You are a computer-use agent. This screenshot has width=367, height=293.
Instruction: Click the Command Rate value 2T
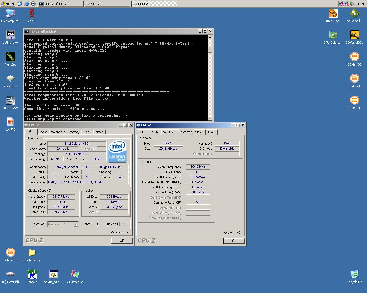tap(198, 202)
